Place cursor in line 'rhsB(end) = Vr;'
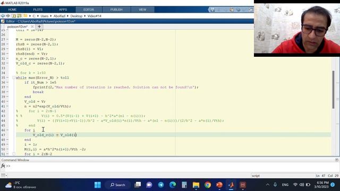The image size is (340, 191). (32, 54)
